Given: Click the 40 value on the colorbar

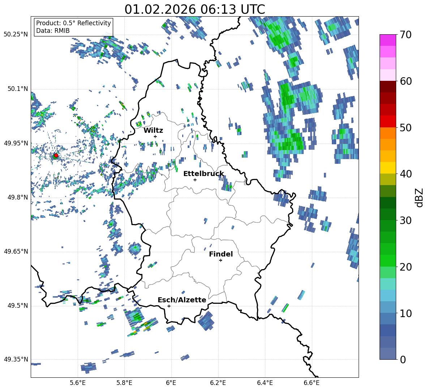Looking at the screenshot, I should pos(406,174).
